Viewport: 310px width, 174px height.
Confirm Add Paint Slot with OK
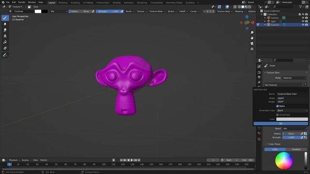[281, 124]
